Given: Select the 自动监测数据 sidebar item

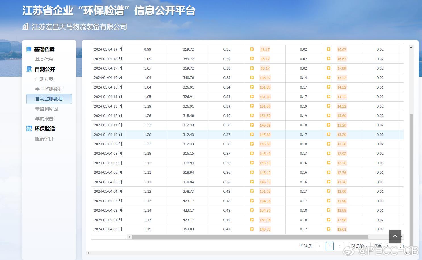Looking at the screenshot, I should (x=49, y=99).
